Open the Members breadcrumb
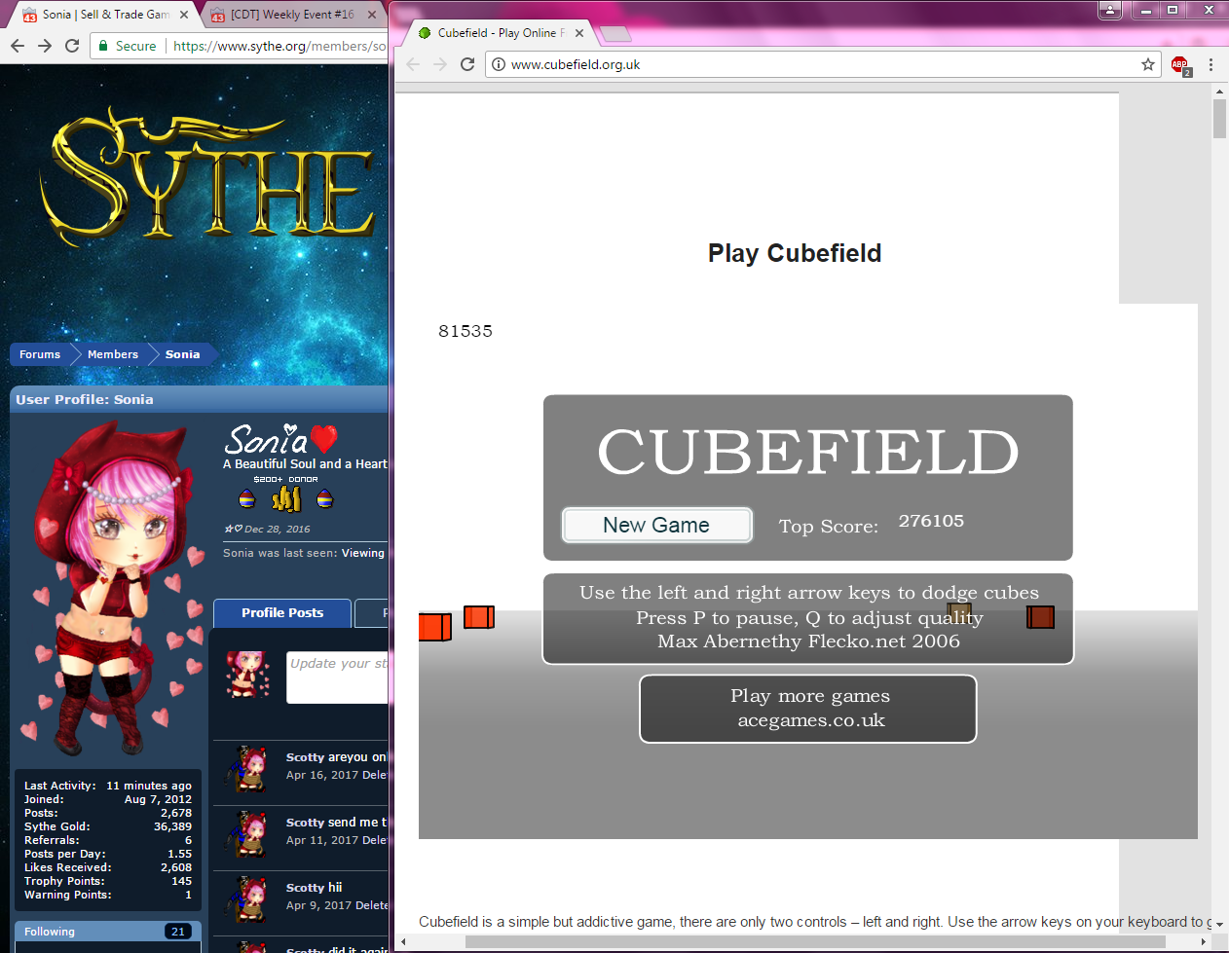The height and width of the screenshot is (953, 1229). click(113, 354)
